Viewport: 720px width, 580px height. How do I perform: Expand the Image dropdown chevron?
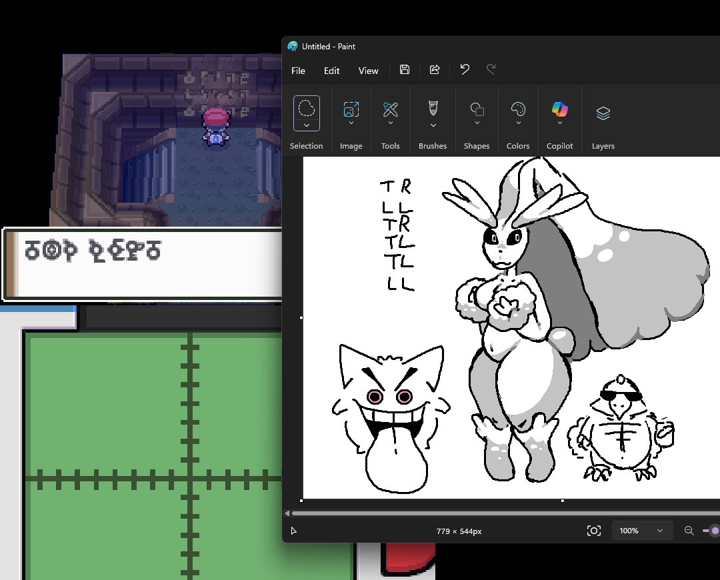[351, 123]
